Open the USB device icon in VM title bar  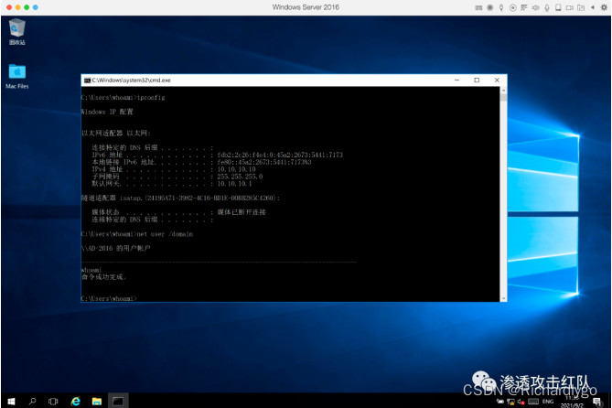click(x=501, y=7)
